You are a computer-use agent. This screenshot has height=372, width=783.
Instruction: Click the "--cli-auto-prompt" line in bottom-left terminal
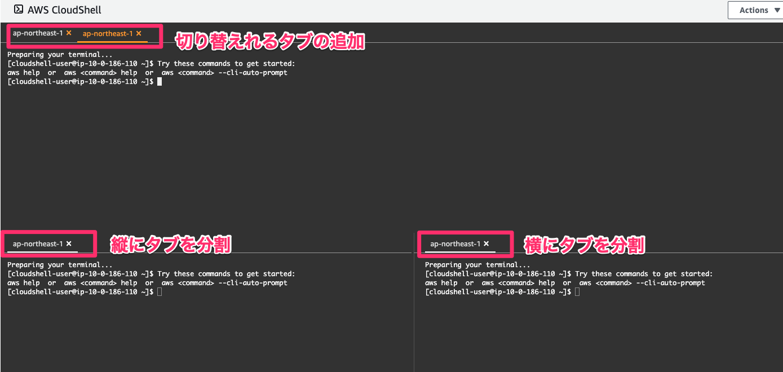click(147, 283)
